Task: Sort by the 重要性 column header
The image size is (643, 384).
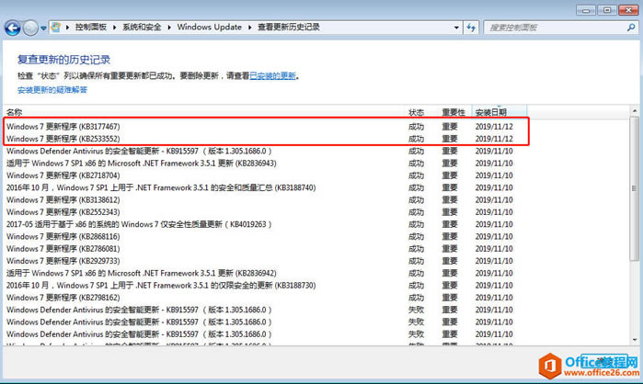Action: point(454,112)
